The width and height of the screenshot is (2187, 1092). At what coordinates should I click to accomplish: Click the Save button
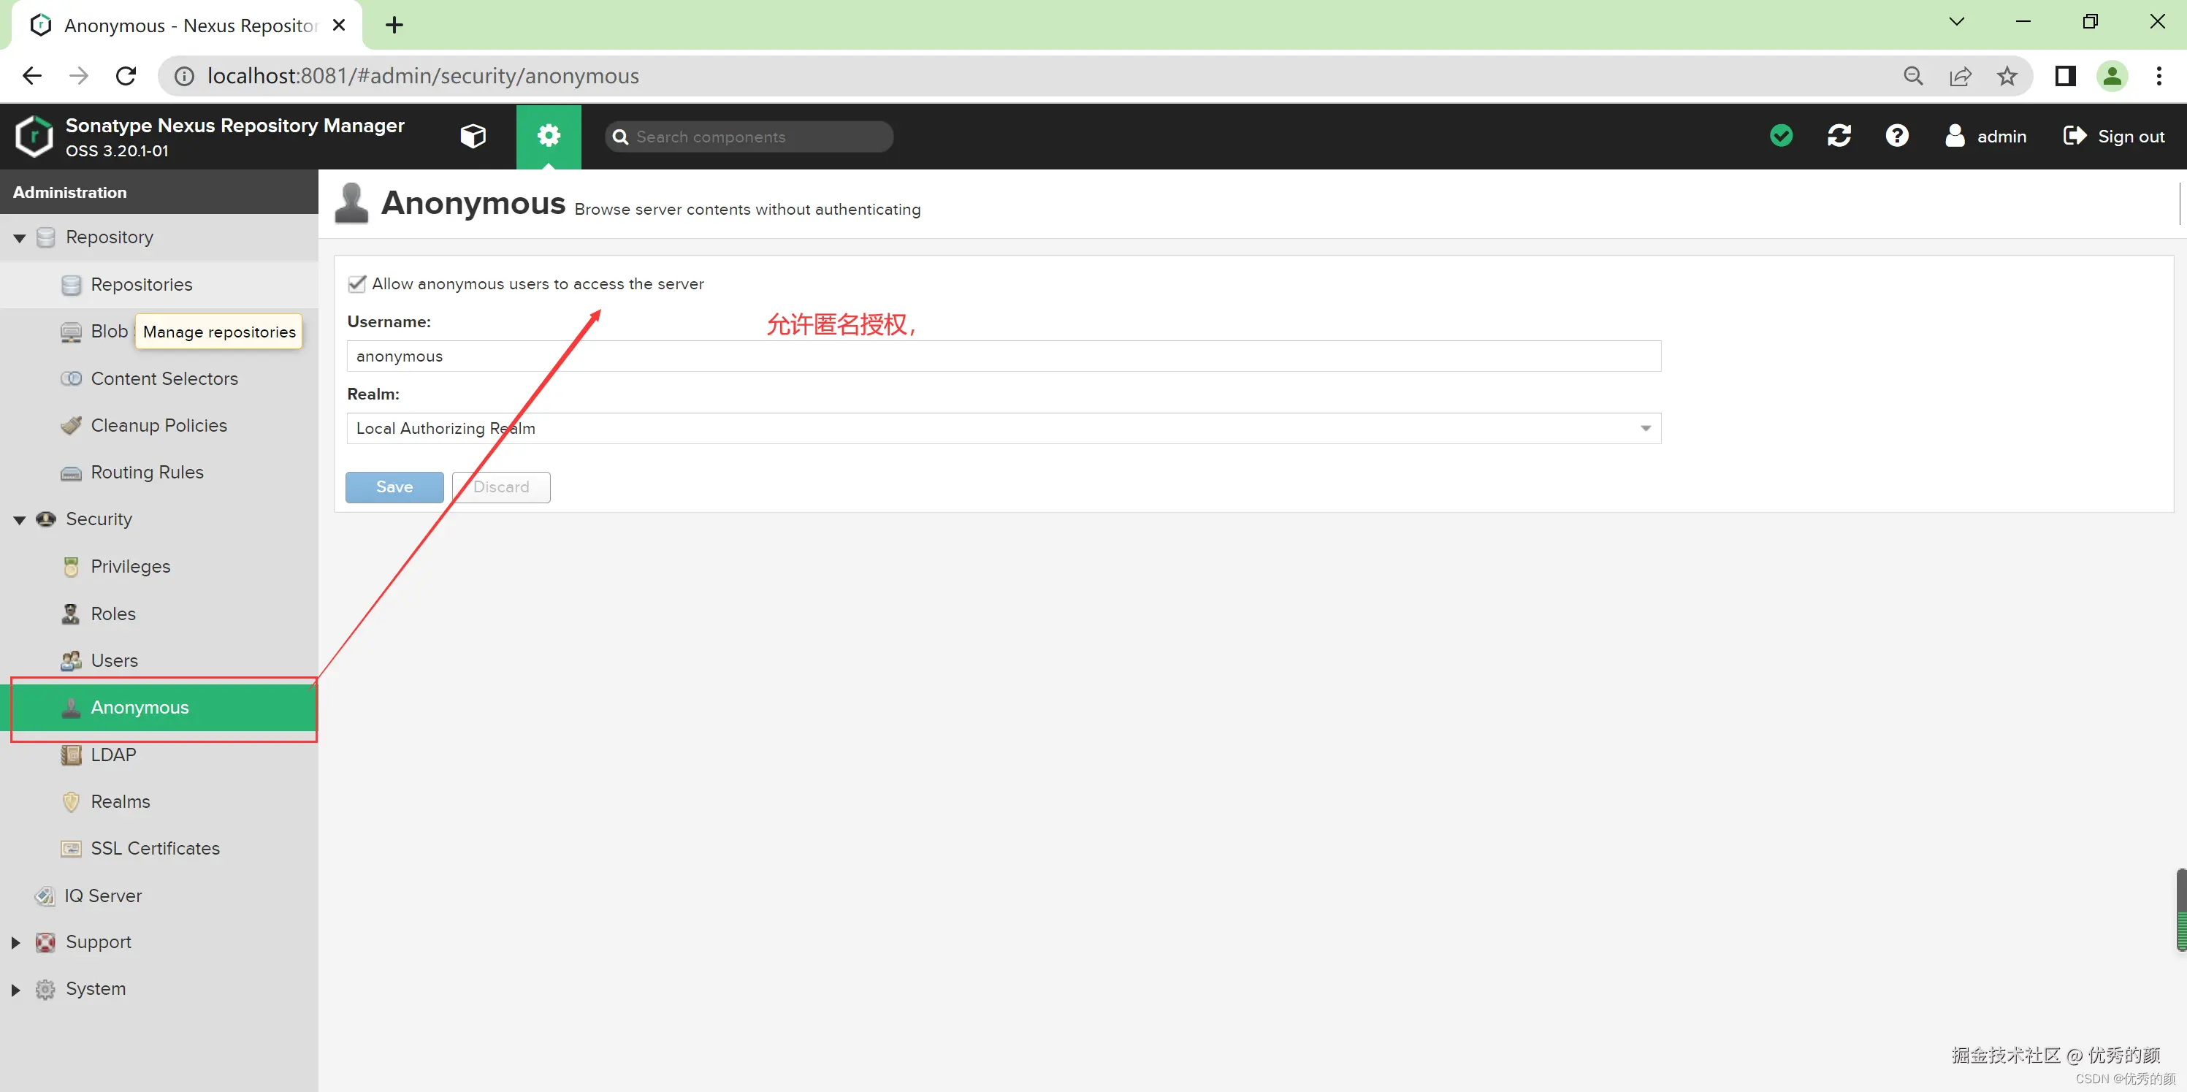394,486
